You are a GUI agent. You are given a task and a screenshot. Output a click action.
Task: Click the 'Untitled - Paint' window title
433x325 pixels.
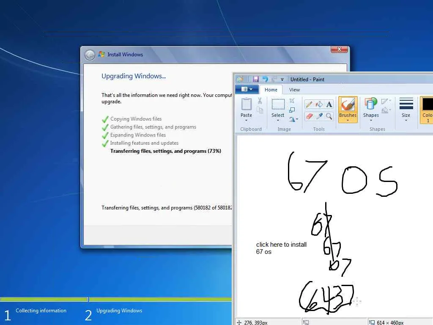307,80
